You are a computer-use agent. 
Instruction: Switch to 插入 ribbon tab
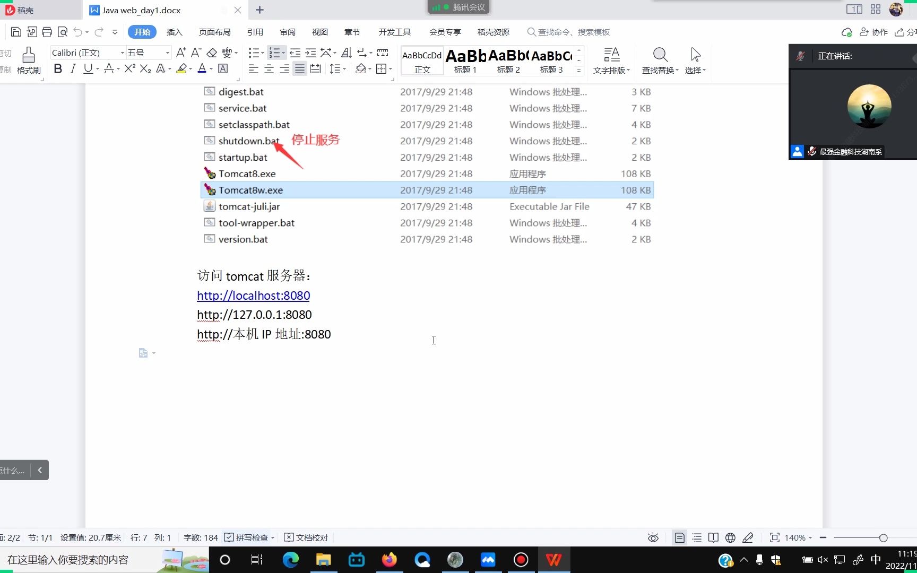point(174,32)
